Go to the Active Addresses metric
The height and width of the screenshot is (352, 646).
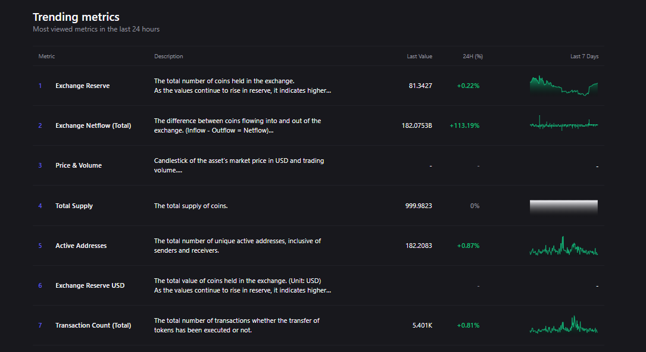[x=81, y=246]
